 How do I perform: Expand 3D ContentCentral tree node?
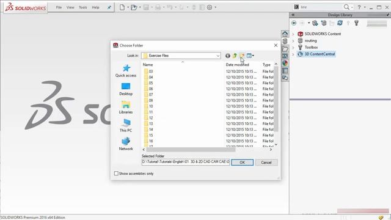coord(293,54)
